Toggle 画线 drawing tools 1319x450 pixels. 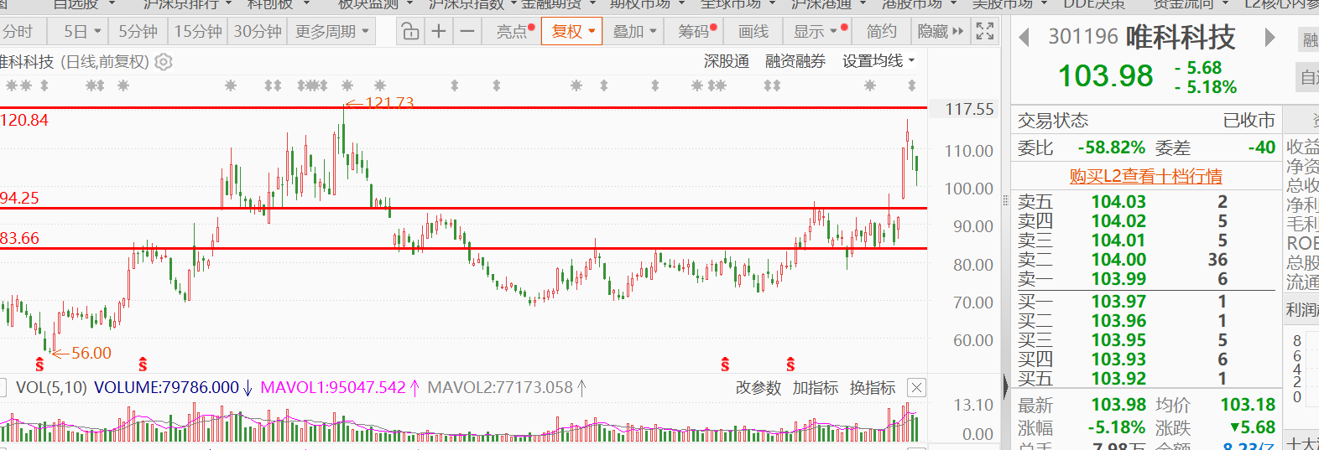[753, 32]
